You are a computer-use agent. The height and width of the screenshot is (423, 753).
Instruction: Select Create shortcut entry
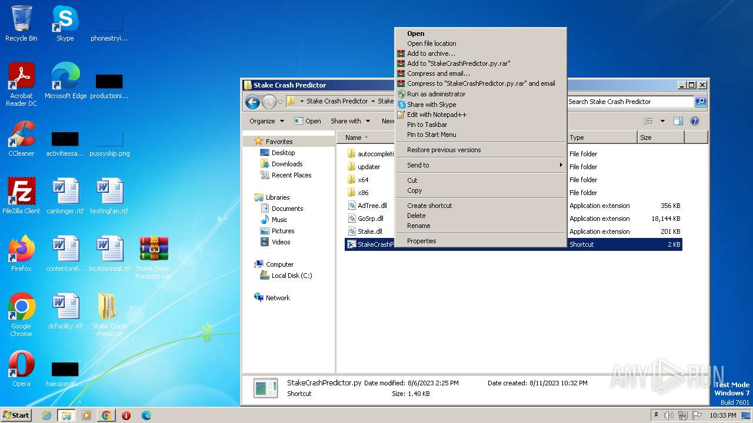click(480, 206)
